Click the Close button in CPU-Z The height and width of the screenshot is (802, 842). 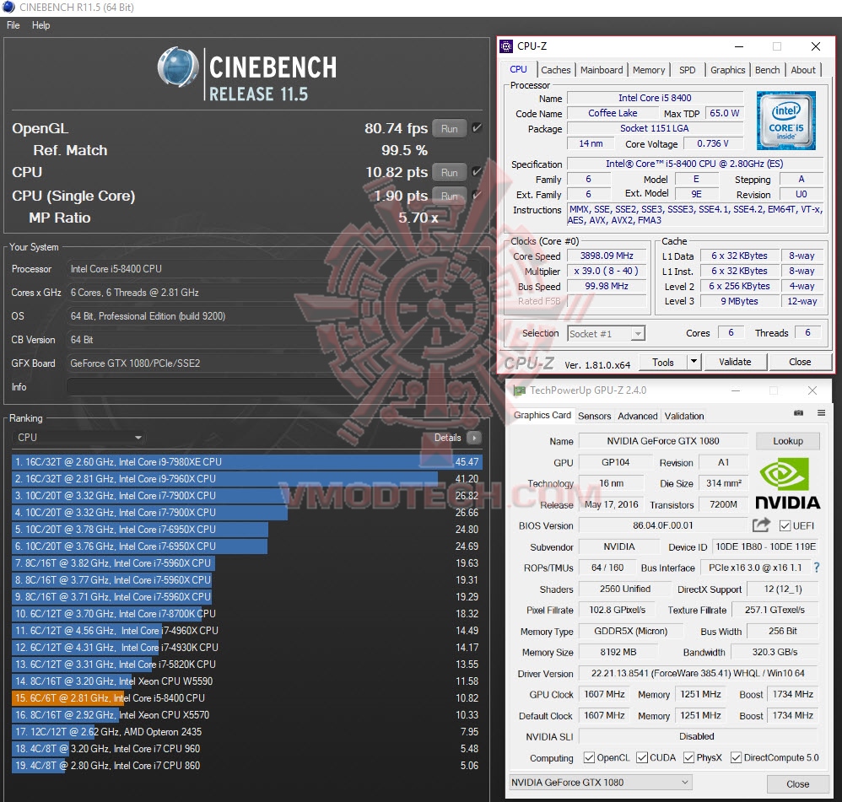pos(800,362)
